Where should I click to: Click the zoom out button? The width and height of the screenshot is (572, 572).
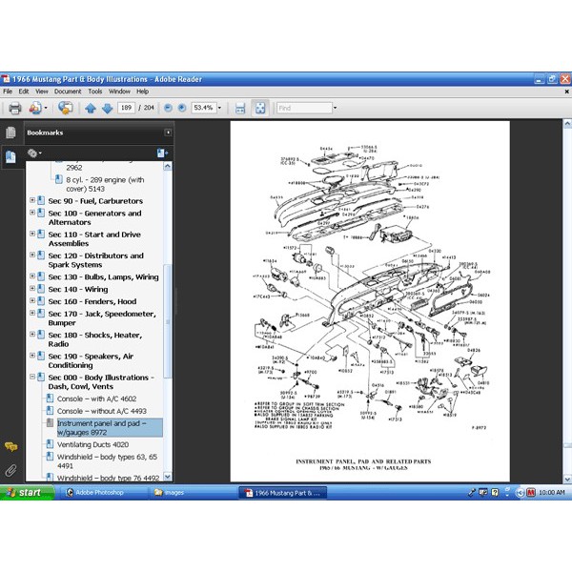click(168, 108)
